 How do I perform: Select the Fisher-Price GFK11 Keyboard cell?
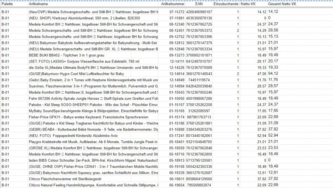click(x=93, y=117)
